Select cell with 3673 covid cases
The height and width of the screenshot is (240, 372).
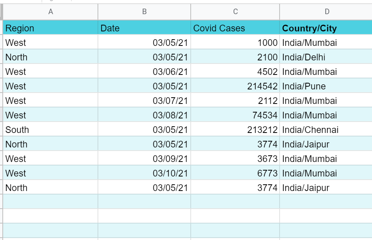click(x=235, y=158)
